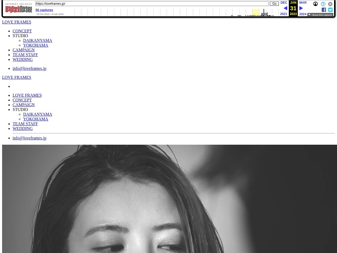Share this capture on Facebook
This screenshot has height=253, width=337.
(324, 10)
